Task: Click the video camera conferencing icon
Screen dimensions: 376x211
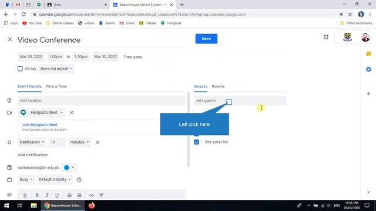Action: (x=9, y=113)
